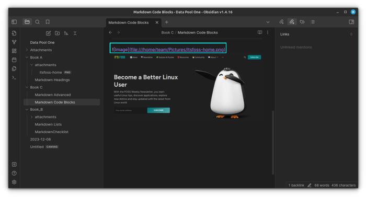Screen dimensions: 366x197
Task: Create a new folder icon
Action: pyautogui.click(x=57, y=33)
